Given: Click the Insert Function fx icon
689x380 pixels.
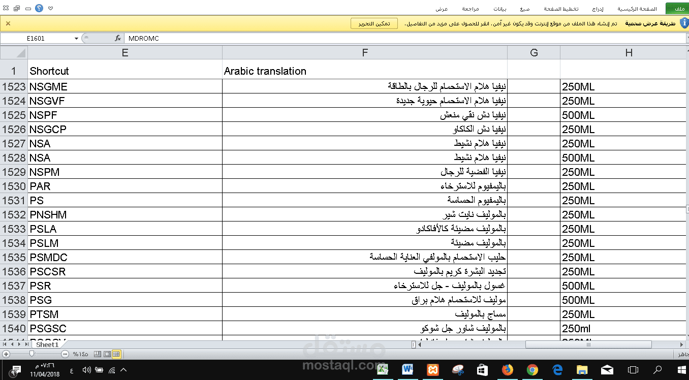Looking at the screenshot, I should point(118,38).
